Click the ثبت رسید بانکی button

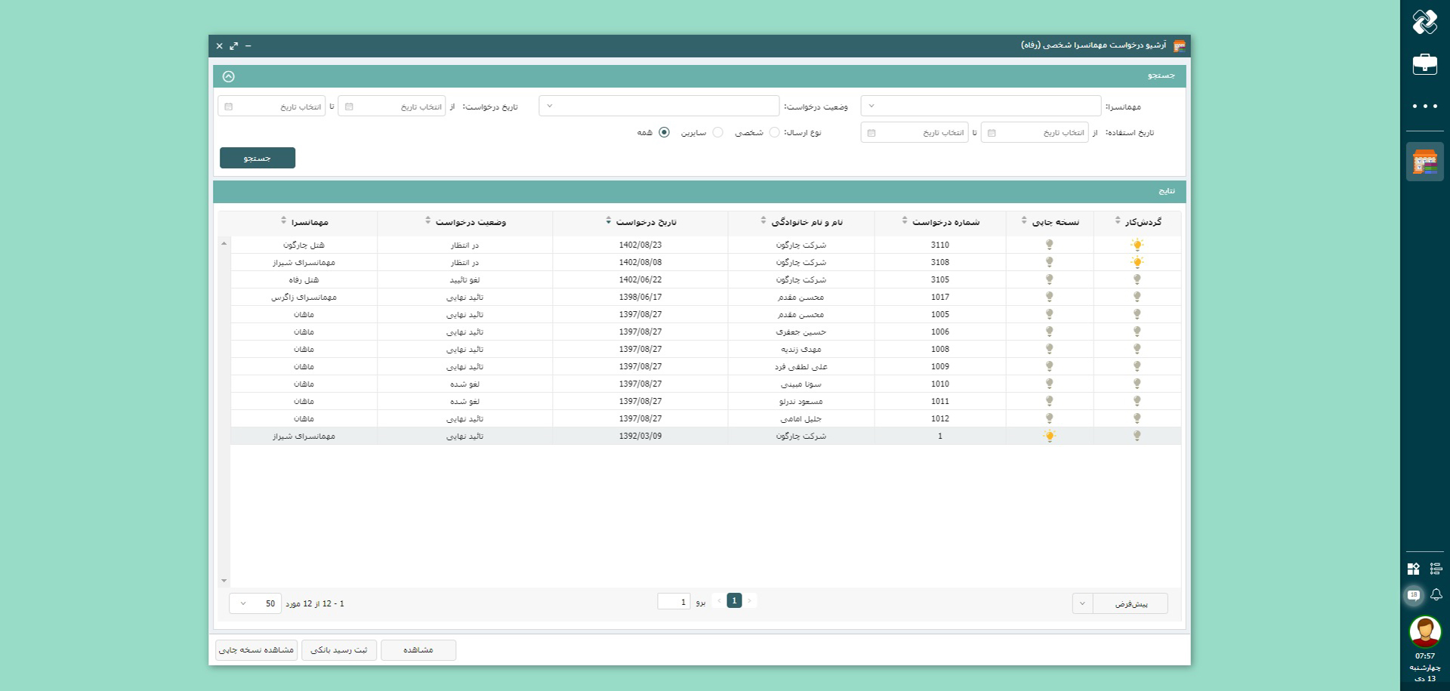click(x=339, y=650)
